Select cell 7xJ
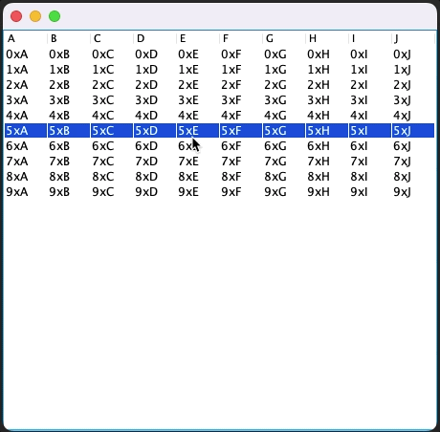The width and height of the screenshot is (440, 432). point(413,162)
